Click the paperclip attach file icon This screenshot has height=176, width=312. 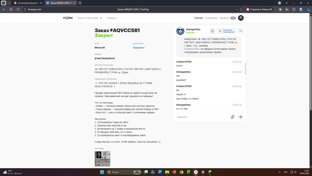click(x=232, y=117)
